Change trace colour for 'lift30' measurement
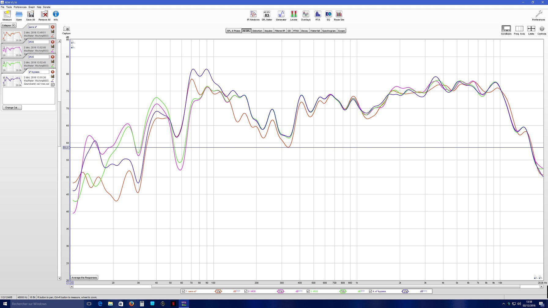This screenshot has width=548, height=308. coord(53,51)
